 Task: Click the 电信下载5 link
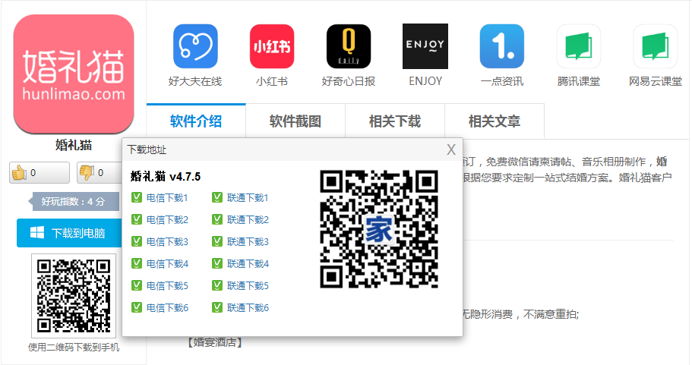pos(167,286)
